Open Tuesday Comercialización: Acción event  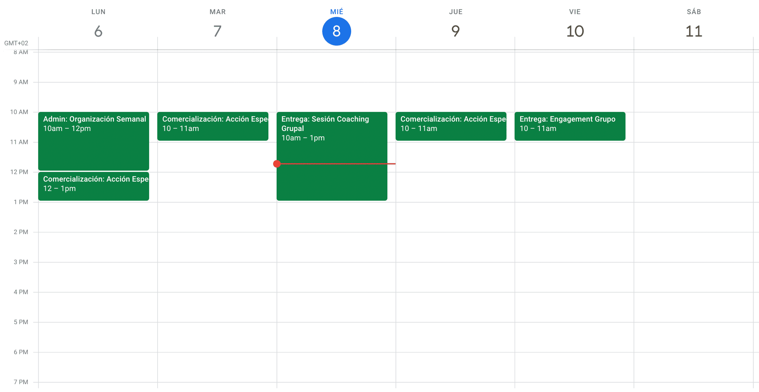pyautogui.click(x=213, y=126)
